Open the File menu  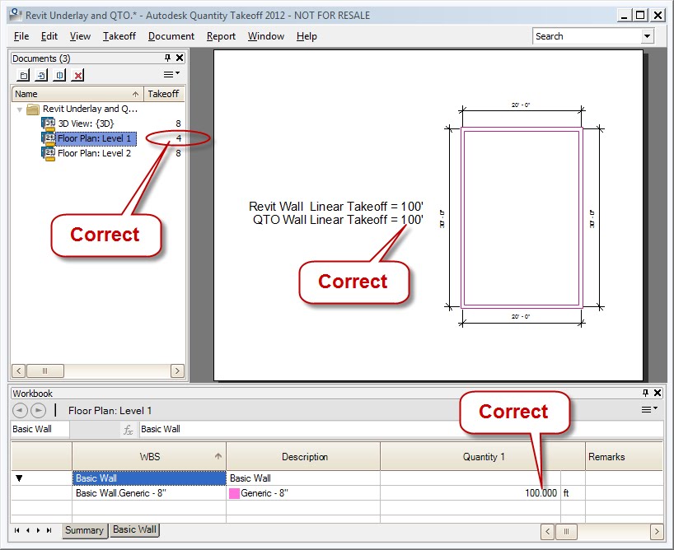pos(21,36)
